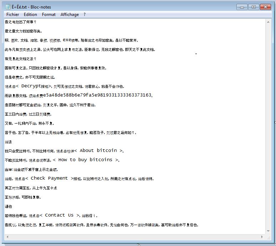The image size is (276, 246).
Task: Open the ? help menu
Action: point(85,15)
